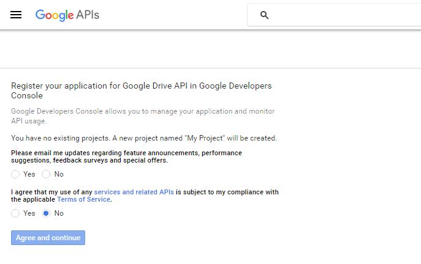Open the hamburger navigation menu
This screenshot has width=421, height=264.
point(16,15)
